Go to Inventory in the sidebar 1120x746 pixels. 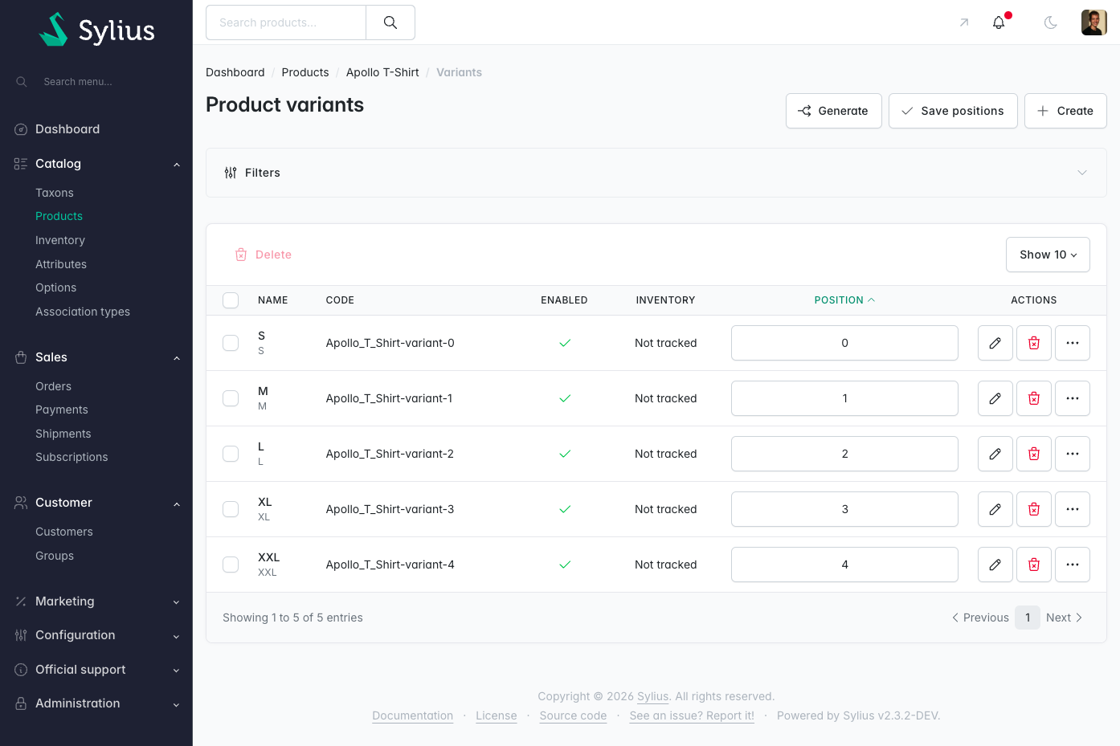click(x=60, y=240)
